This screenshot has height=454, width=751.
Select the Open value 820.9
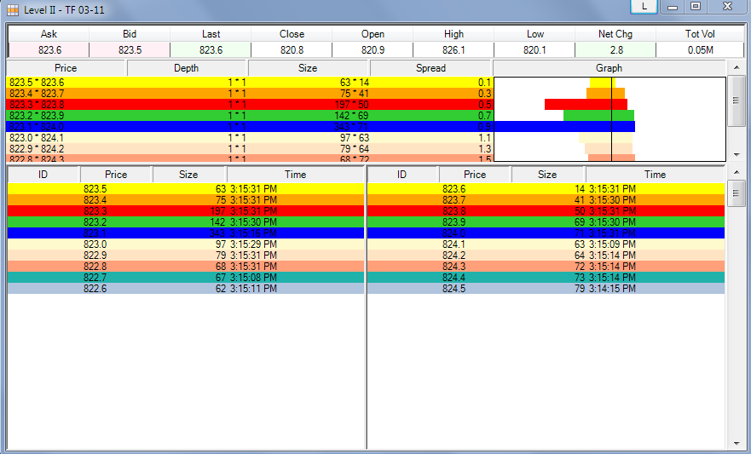tap(373, 49)
